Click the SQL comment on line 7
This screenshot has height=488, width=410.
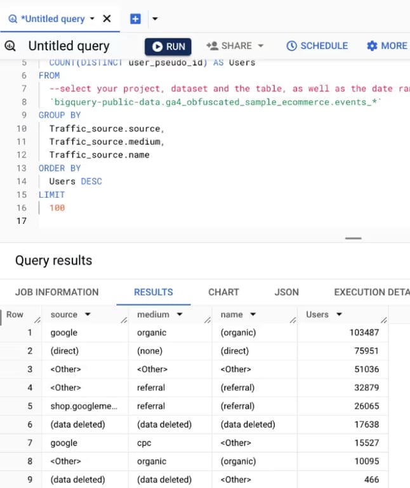pos(229,89)
